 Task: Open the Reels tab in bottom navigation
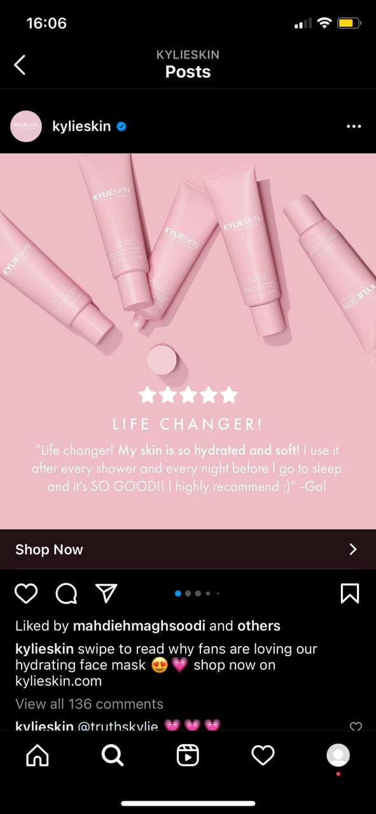click(188, 755)
